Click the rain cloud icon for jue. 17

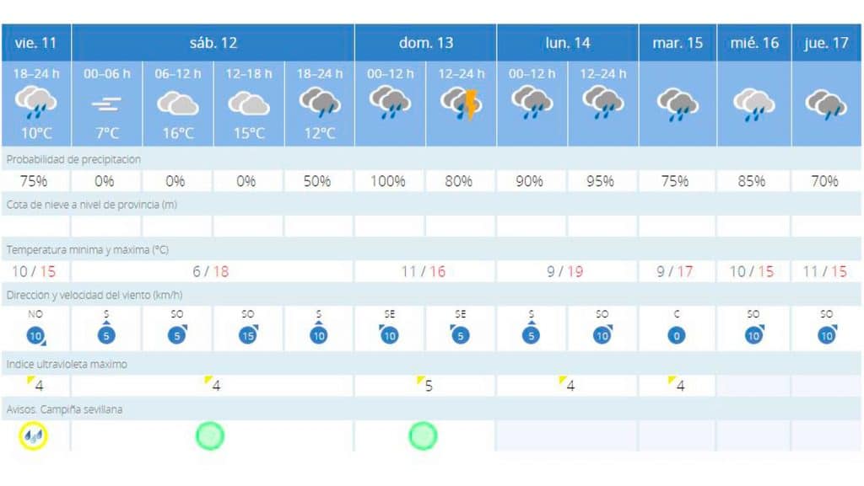pyautogui.click(x=826, y=104)
